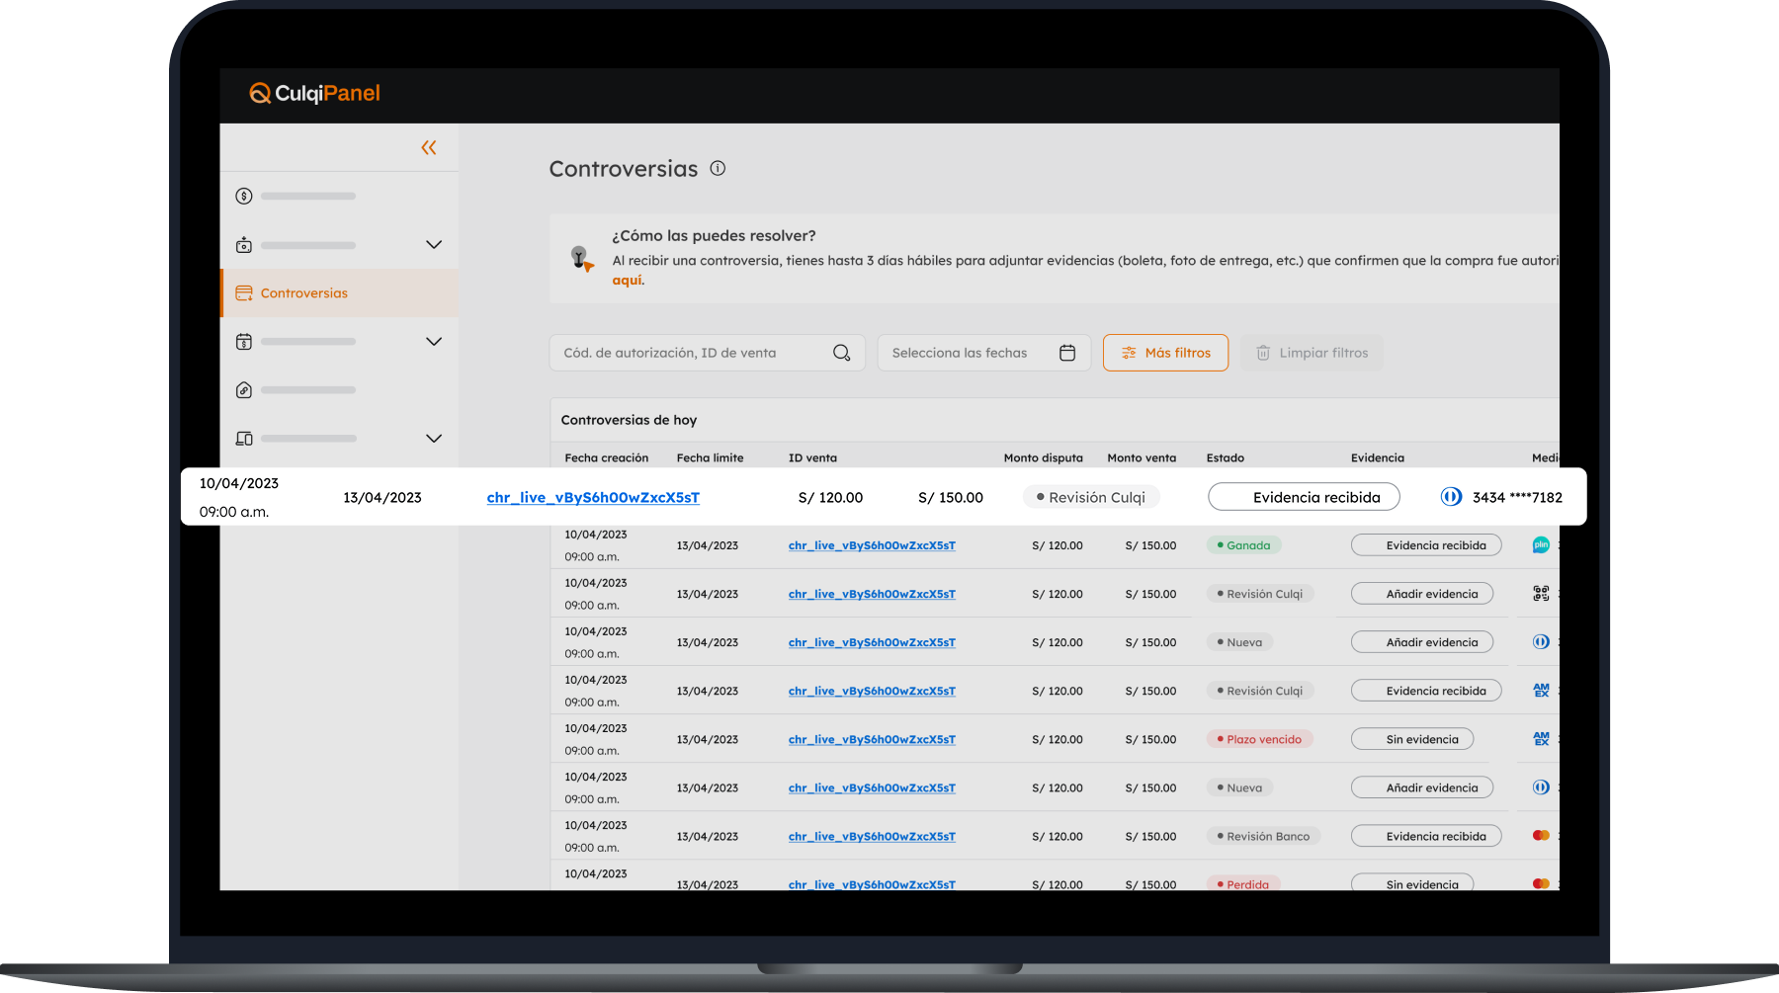Image resolution: width=1779 pixels, height=993 pixels.
Task: Open Controversias in the sidebar menu
Action: 303,293
